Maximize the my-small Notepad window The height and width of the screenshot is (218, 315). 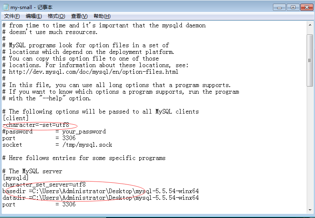click(293, 7)
